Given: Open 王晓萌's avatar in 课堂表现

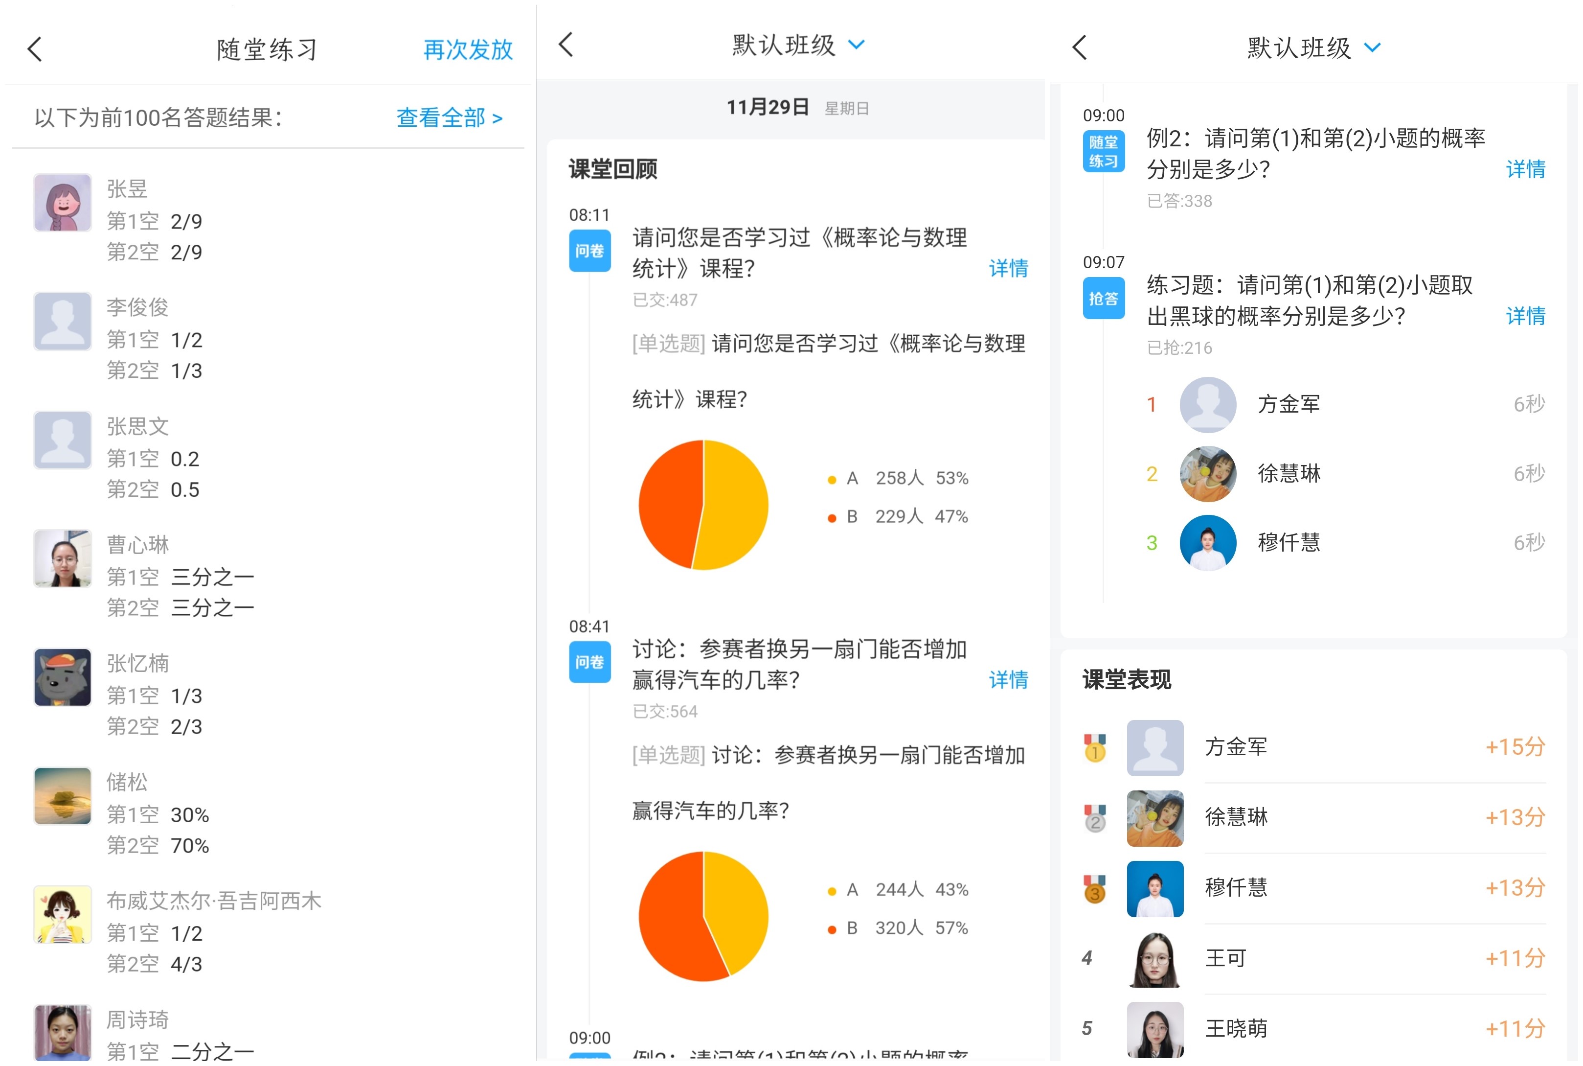Looking at the screenshot, I should click(1155, 1030).
